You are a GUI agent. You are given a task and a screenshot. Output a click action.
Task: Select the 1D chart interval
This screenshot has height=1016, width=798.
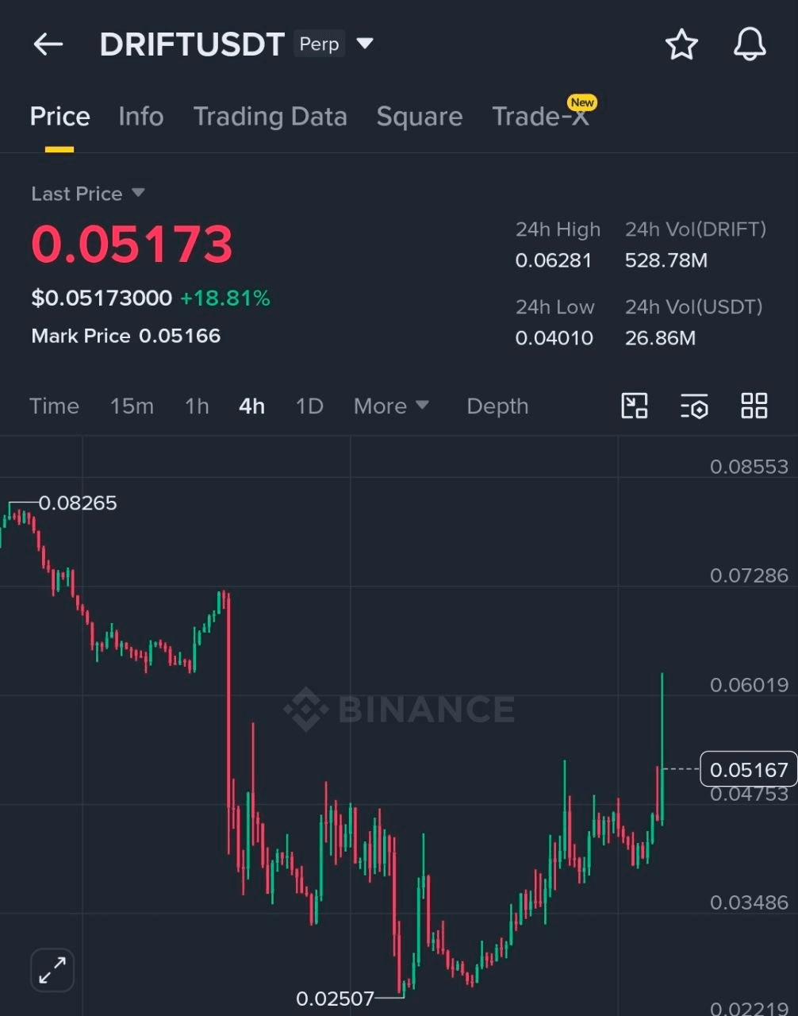point(309,406)
